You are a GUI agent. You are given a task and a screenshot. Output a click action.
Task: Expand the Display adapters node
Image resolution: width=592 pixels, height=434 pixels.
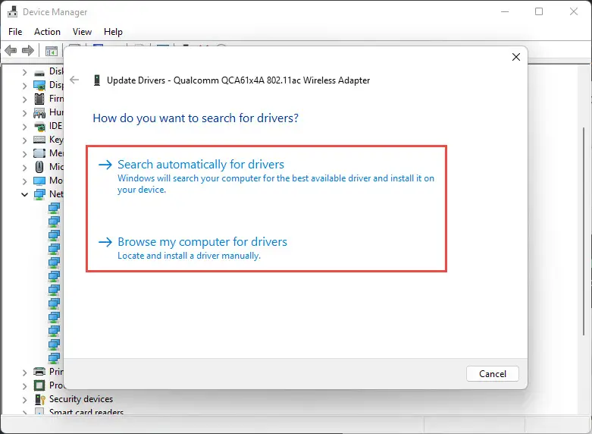pos(24,86)
